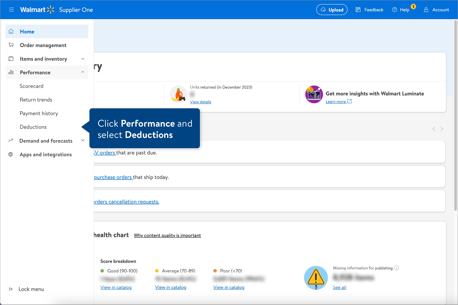Select Deductions in the sidebar
Screen dimensions: 458x305
point(33,127)
